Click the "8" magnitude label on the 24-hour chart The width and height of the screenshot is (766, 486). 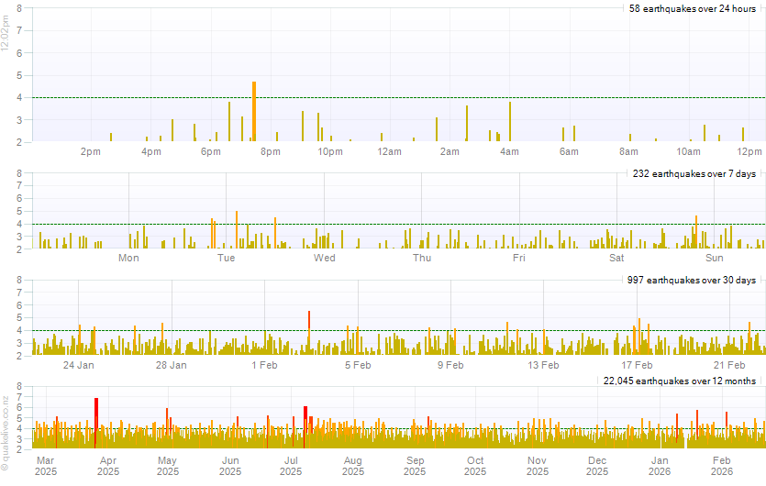coord(19,8)
